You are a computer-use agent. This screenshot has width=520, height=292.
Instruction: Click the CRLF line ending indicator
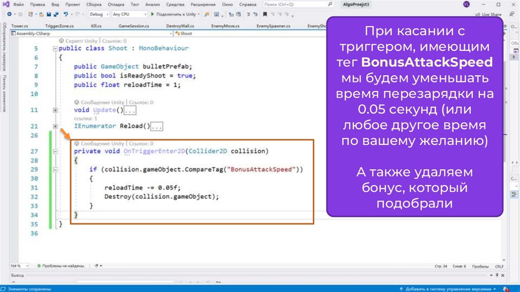click(x=499, y=267)
